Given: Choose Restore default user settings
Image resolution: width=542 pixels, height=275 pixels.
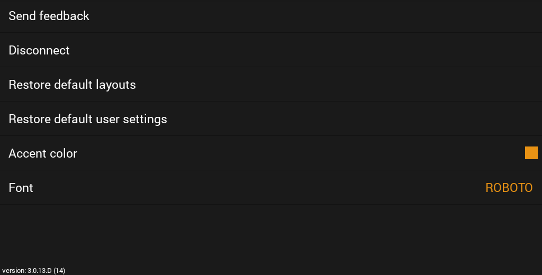Looking at the screenshot, I should [88, 119].
